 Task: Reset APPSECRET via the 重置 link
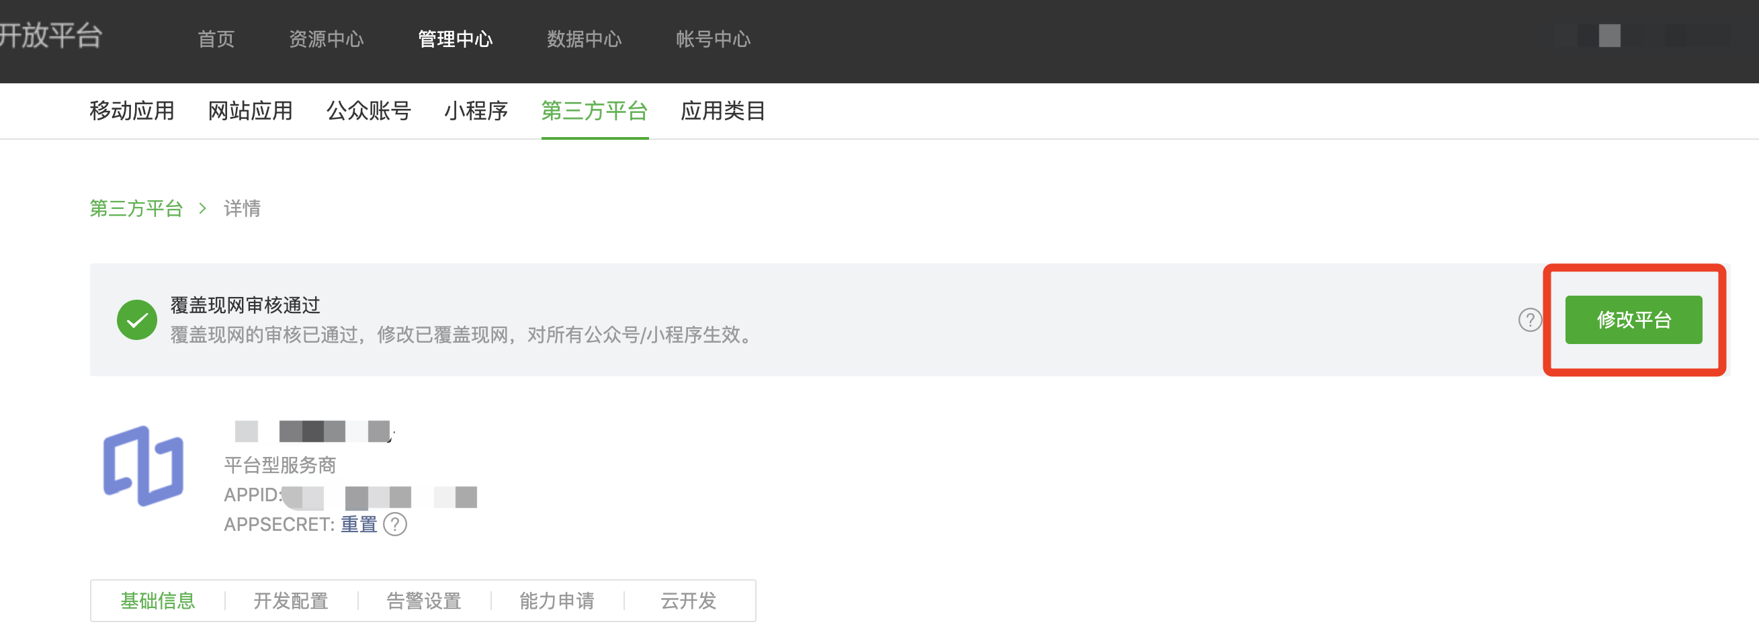click(359, 524)
